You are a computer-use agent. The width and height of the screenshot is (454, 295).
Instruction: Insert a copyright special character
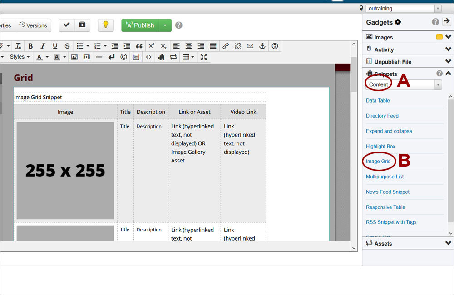123,57
